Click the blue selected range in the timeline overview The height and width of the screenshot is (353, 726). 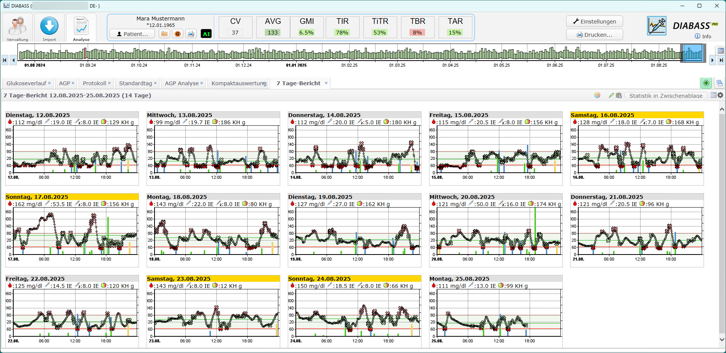(693, 53)
